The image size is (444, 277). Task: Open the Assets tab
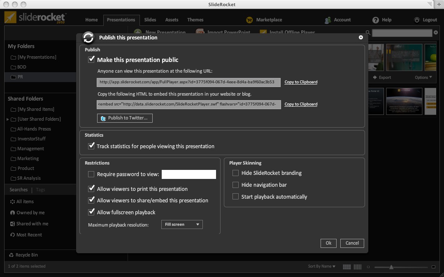pyautogui.click(x=172, y=20)
